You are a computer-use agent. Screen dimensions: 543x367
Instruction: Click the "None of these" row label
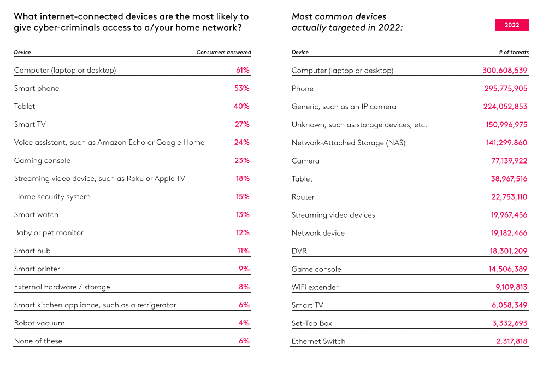(x=38, y=341)
